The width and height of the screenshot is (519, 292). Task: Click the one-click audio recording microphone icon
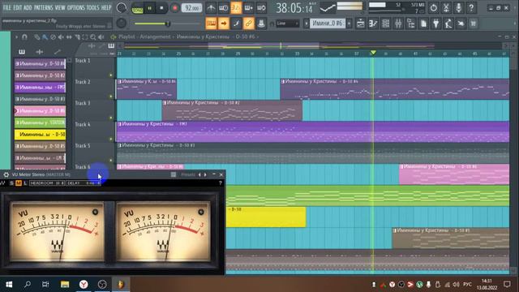458,8
